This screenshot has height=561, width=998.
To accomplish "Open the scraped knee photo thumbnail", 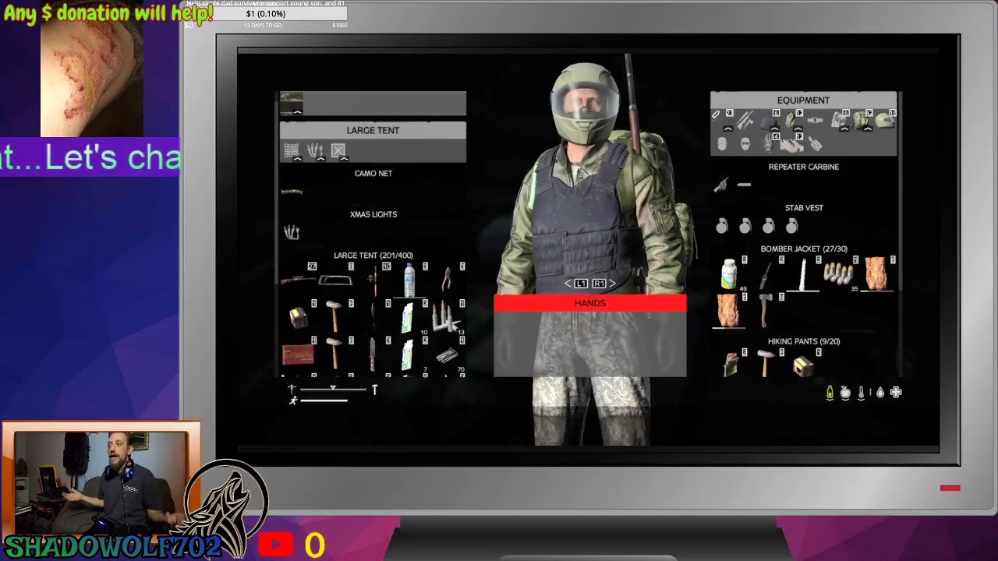I will 91,79.
